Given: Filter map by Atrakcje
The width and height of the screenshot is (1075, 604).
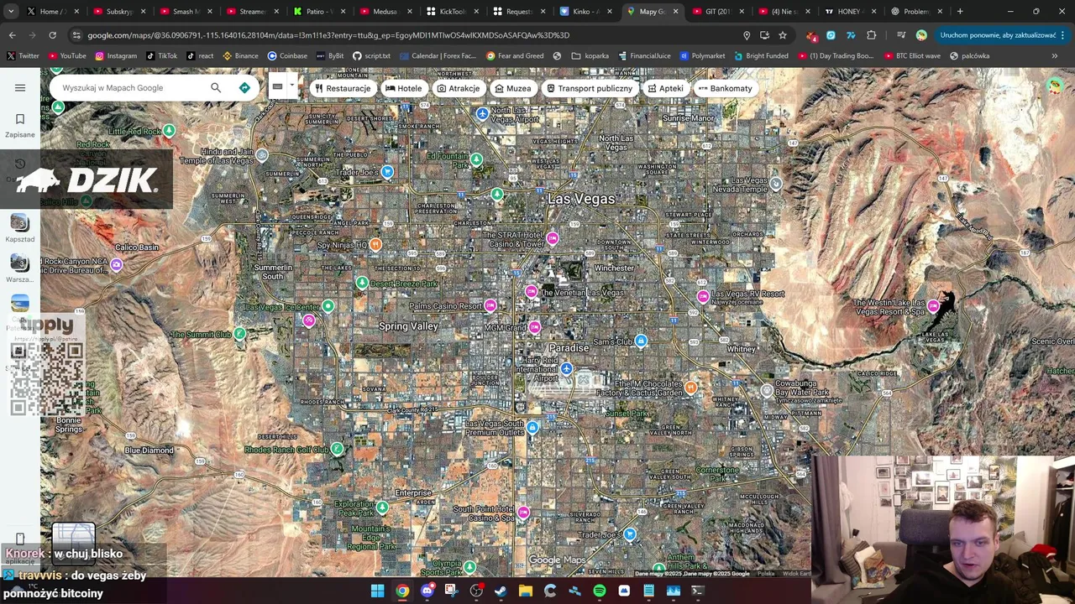Looking at the screenshot, I should [x=459, y=88].
